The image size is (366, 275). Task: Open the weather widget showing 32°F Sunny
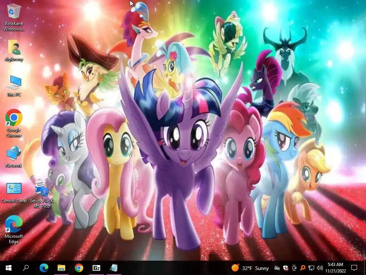tap(250, 268)
